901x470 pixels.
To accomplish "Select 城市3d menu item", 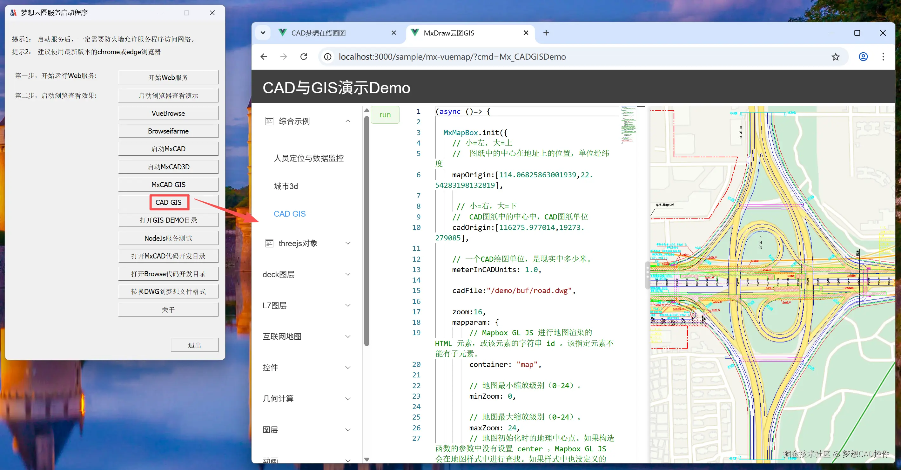I will [x=286, y=186].
